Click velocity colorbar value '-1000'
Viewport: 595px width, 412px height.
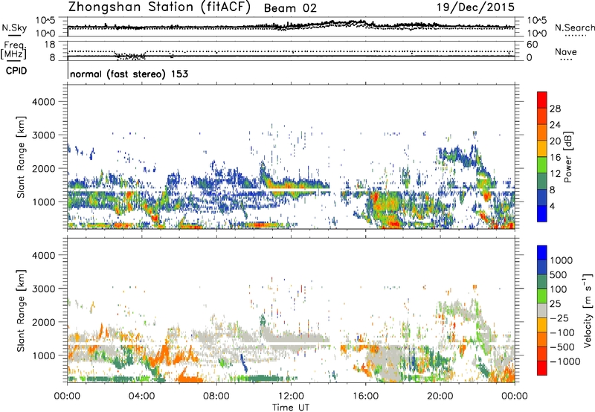(x=565, y=361)
